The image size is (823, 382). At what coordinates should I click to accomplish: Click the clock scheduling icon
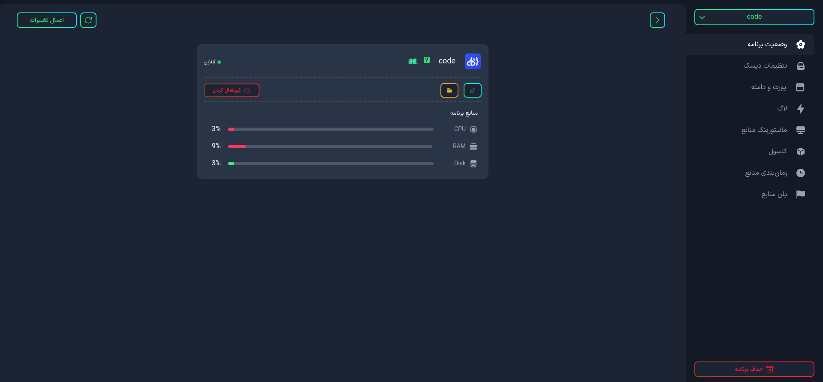pyautogui.click(x=800, y=173)
